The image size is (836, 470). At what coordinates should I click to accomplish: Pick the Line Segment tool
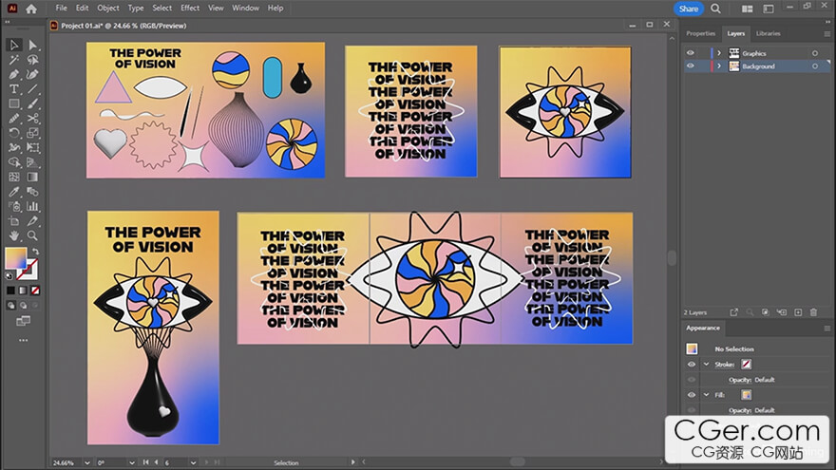[x=33, y=89]
